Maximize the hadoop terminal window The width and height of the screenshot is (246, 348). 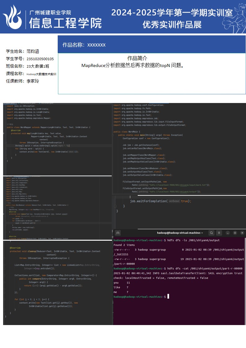pyautogui.click(x=235, y=233)
